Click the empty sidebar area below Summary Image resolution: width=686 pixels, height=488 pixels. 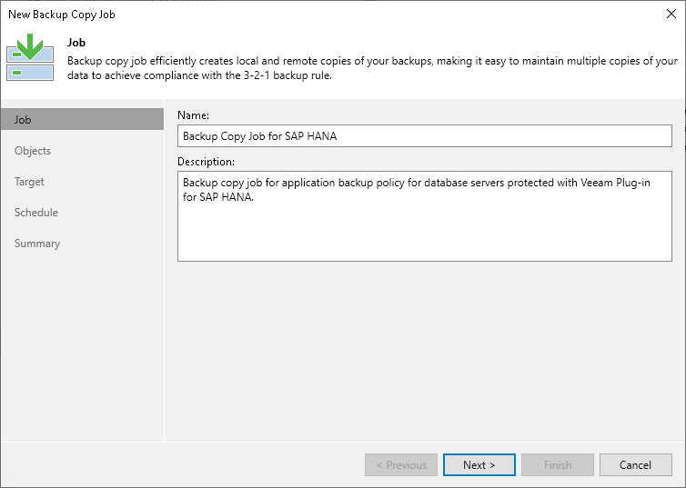[x=82, y=345]
